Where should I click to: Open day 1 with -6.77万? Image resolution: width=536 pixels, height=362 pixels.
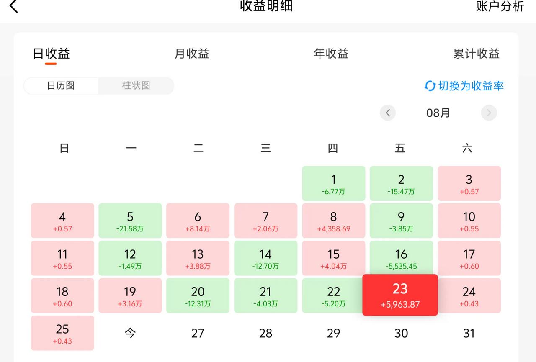[x=333, y=183]
